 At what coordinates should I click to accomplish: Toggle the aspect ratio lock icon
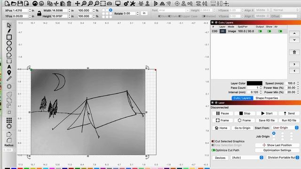click(39, 14)
